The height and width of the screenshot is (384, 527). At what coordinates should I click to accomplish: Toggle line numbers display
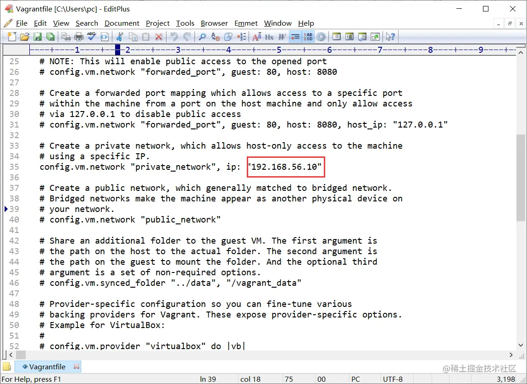click(308, 37)
